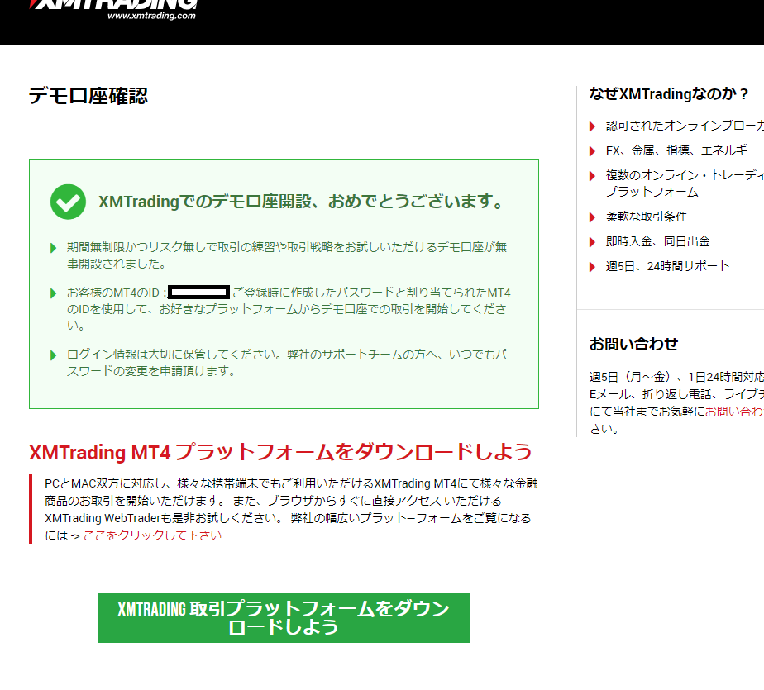764x690 pixels.
Task: Click the green checkmark success icon
Action: click(68, 202)
